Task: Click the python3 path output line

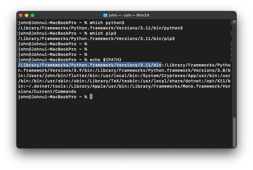Action: (100, 28)
